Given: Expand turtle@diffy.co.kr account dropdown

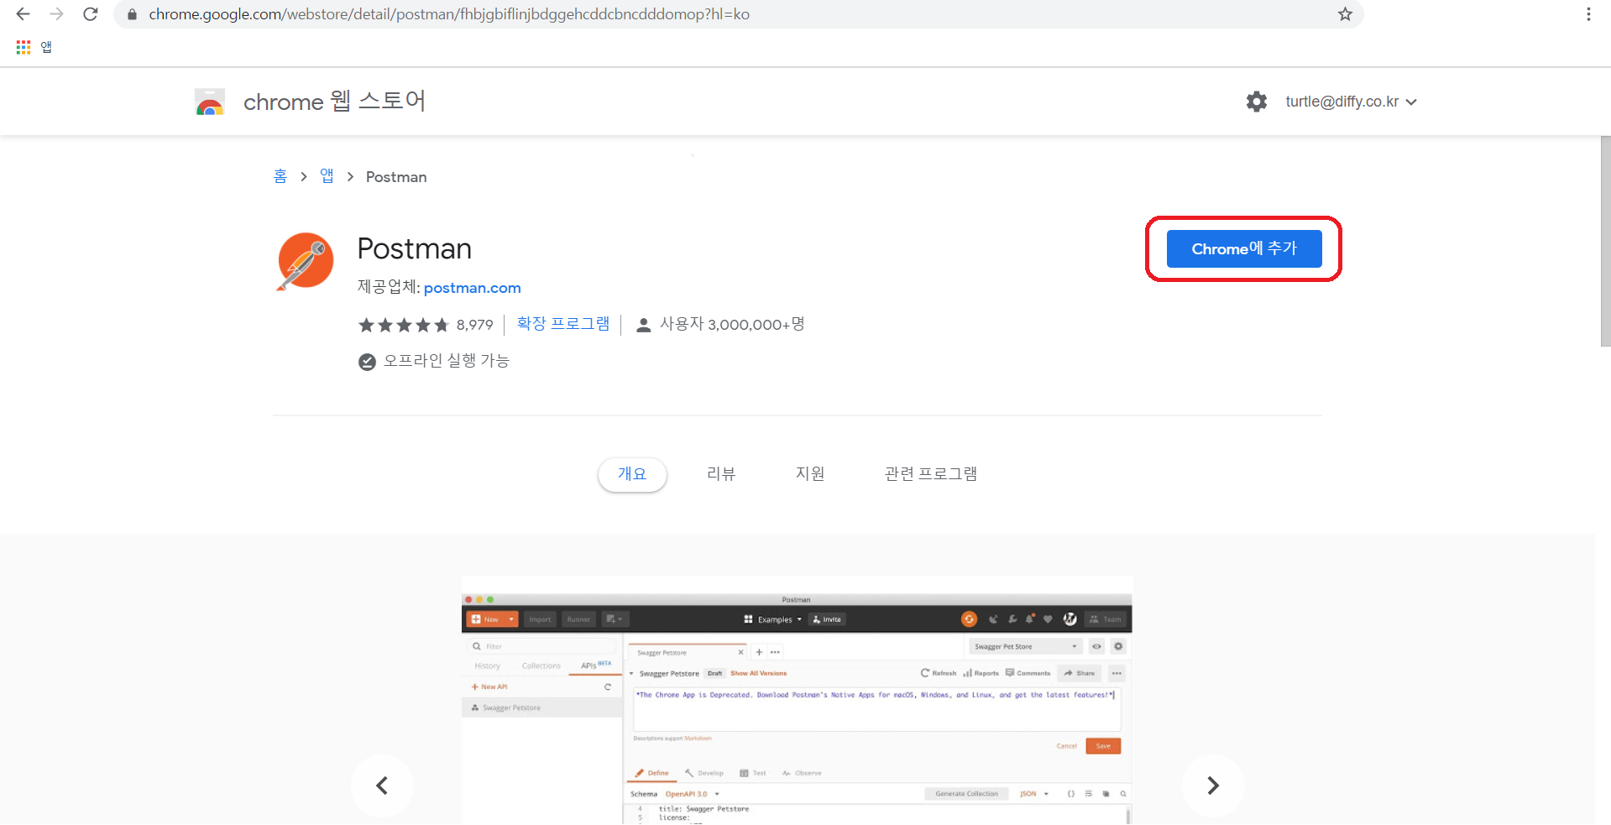Looking at the screenshot, I should (x=1351, y=102).
